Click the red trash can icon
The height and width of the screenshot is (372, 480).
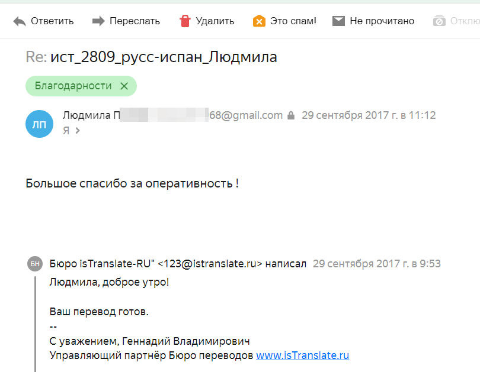[185, 21]
